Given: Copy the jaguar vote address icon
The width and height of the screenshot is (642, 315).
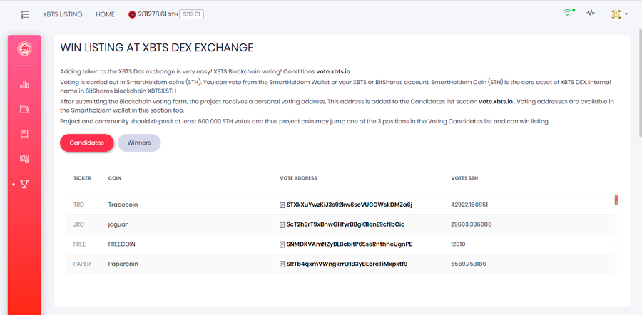Looking at the screenshot, I should click(282, 224).
